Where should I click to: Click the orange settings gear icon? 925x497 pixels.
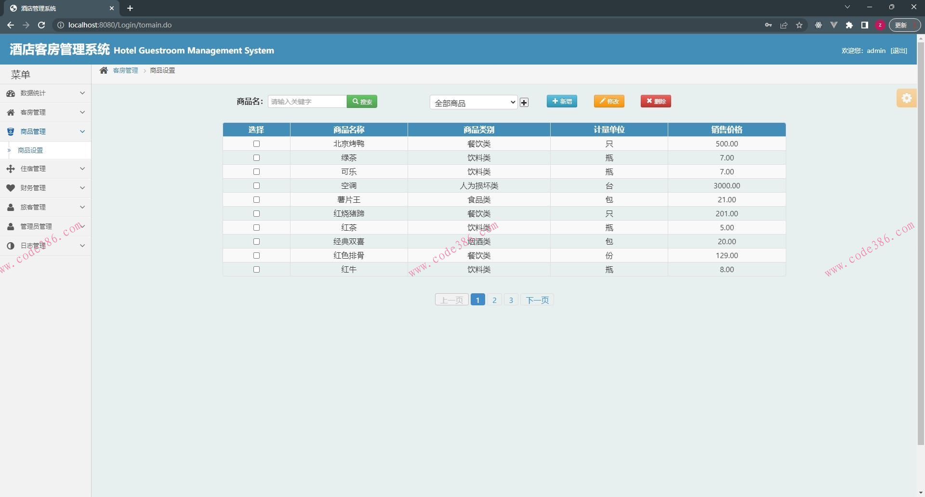coord(906,98)
